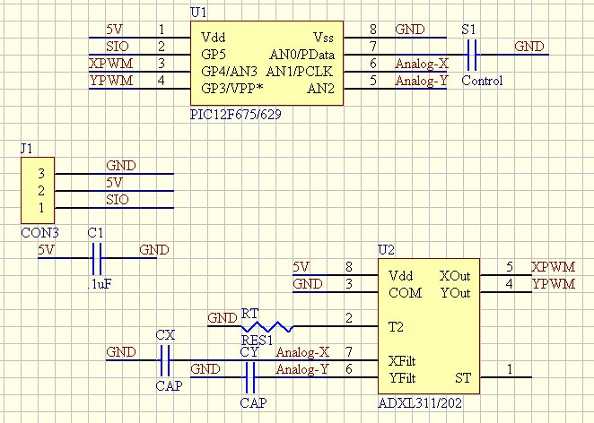Image resolution: width=594 pixels, height=423 pixels.
Task: Click pin number 7 on U1
Action: coord(373,47)
